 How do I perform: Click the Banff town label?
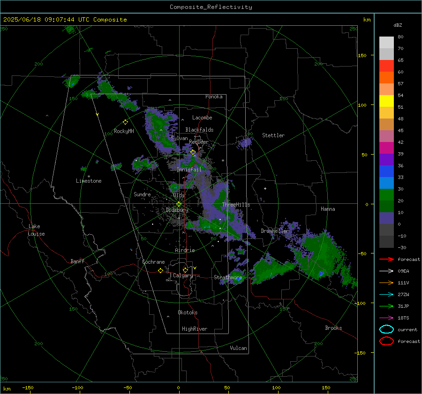[x=77, y=261]
